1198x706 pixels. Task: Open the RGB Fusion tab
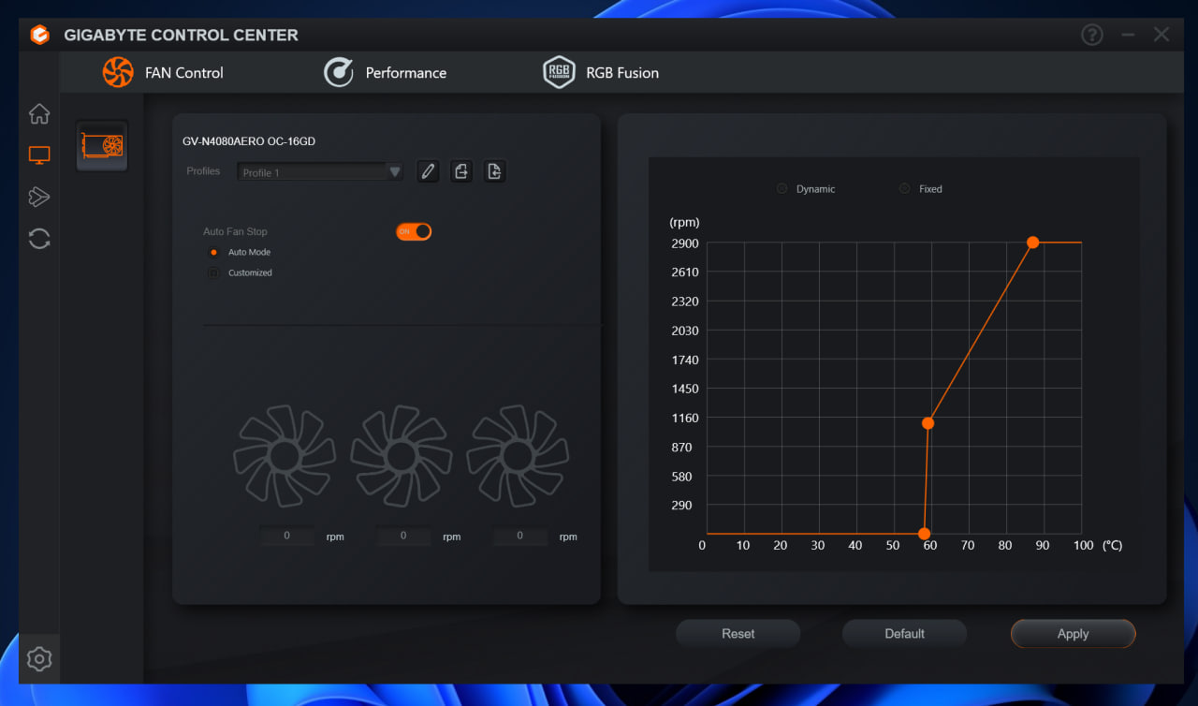coord(601,72)
